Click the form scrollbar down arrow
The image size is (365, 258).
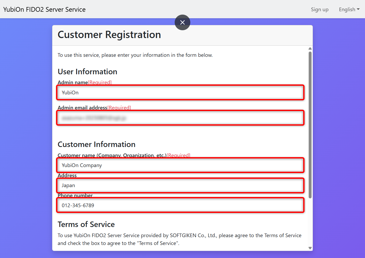pyautogui.click(x=310, y=248)
